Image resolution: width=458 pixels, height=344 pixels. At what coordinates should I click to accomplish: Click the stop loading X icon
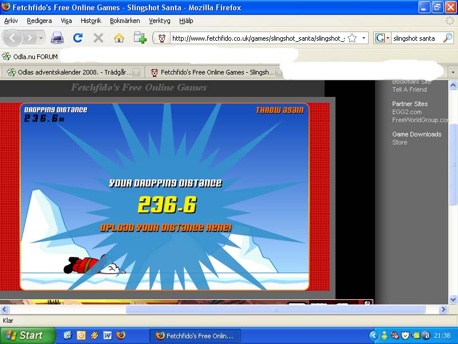[x=98, y=38]
